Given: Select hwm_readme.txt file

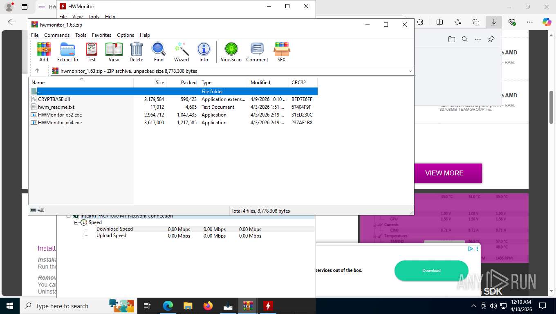Looking at the screenshot, I should [x=56, y=107].
